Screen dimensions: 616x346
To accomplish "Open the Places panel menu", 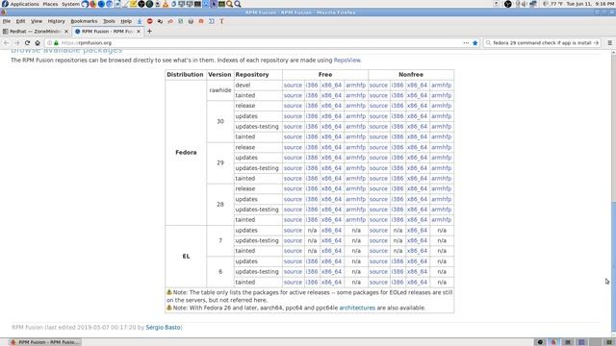I will point(50,4).
